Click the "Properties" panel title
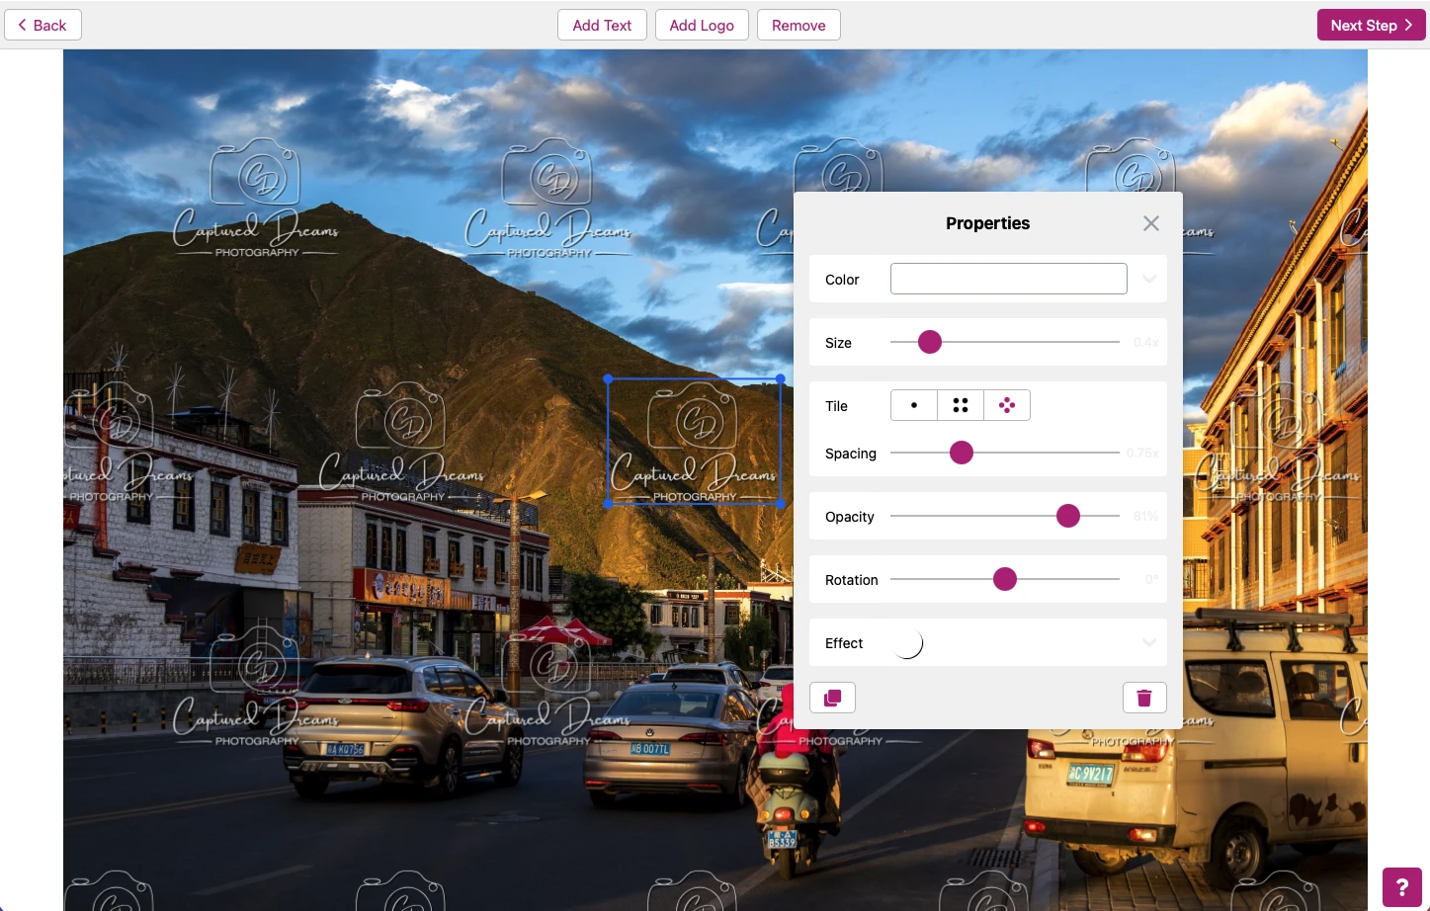The image size is (1430, 911). tap(987, 223)
